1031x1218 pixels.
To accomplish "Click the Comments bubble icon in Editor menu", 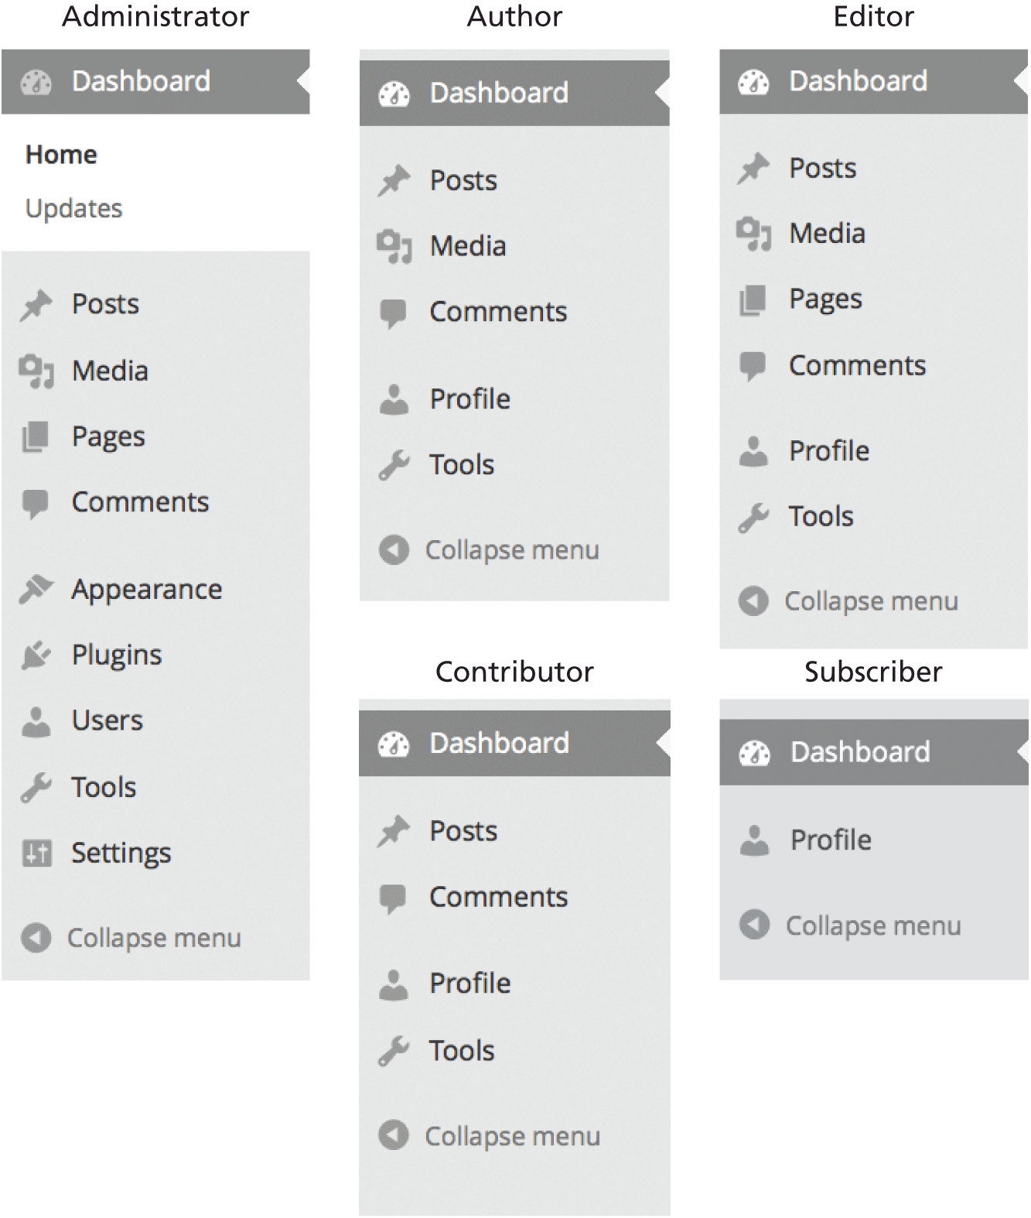I will (x=753, y=365).
